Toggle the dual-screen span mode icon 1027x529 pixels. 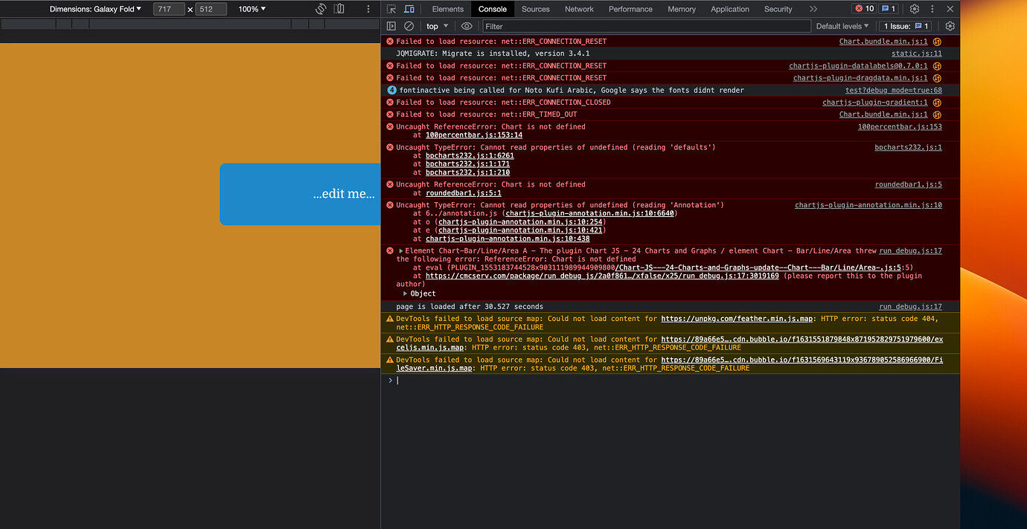click(x=339, y=9)
